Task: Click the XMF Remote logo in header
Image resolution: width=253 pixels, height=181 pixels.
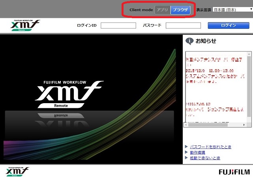Action: point(25,25)
